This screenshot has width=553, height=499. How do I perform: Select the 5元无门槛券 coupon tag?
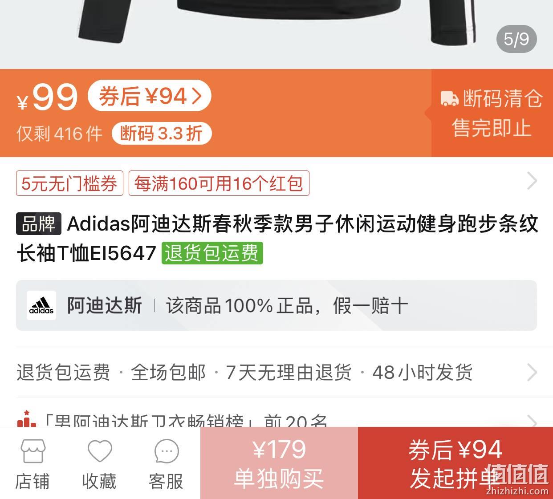click(69, 183)
